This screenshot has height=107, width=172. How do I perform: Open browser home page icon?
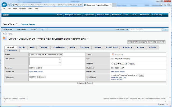(x=161, y=5)
